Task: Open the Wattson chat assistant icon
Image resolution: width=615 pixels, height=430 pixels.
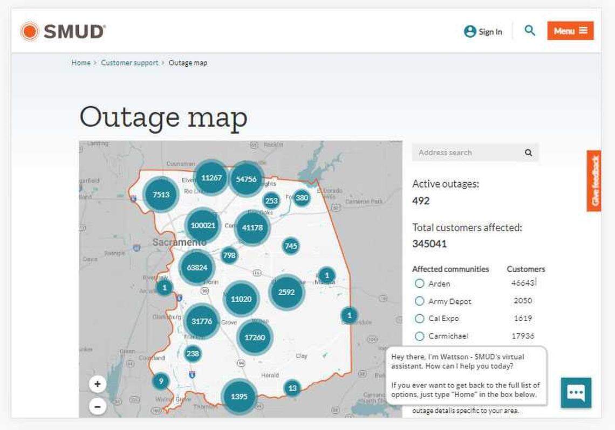Action: pos(576,393)
